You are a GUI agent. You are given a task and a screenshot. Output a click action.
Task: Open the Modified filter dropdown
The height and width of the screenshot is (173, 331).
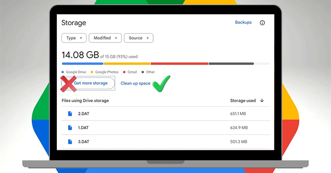(x=105, y=38)
